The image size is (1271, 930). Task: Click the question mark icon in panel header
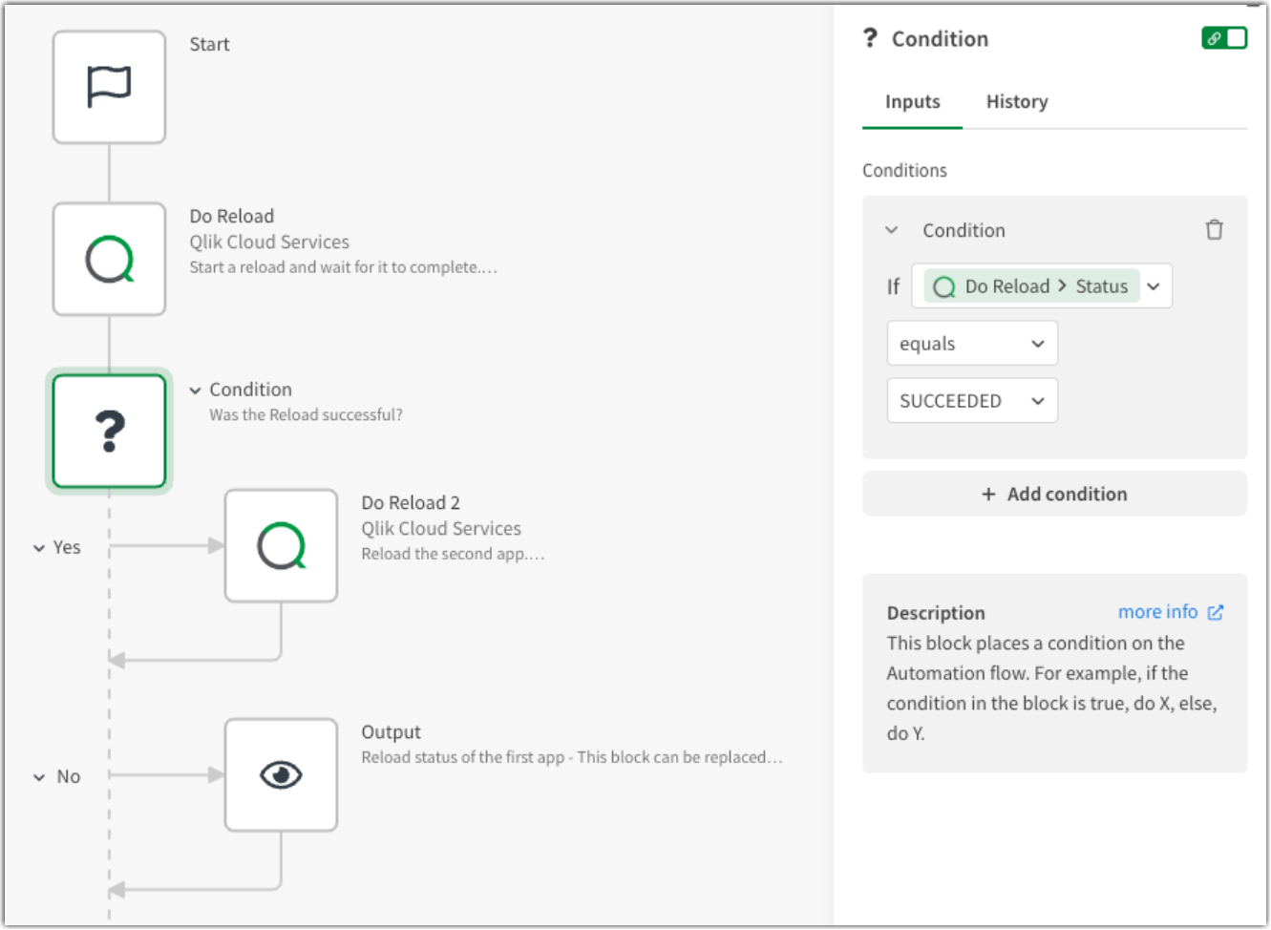pos(870,38)
